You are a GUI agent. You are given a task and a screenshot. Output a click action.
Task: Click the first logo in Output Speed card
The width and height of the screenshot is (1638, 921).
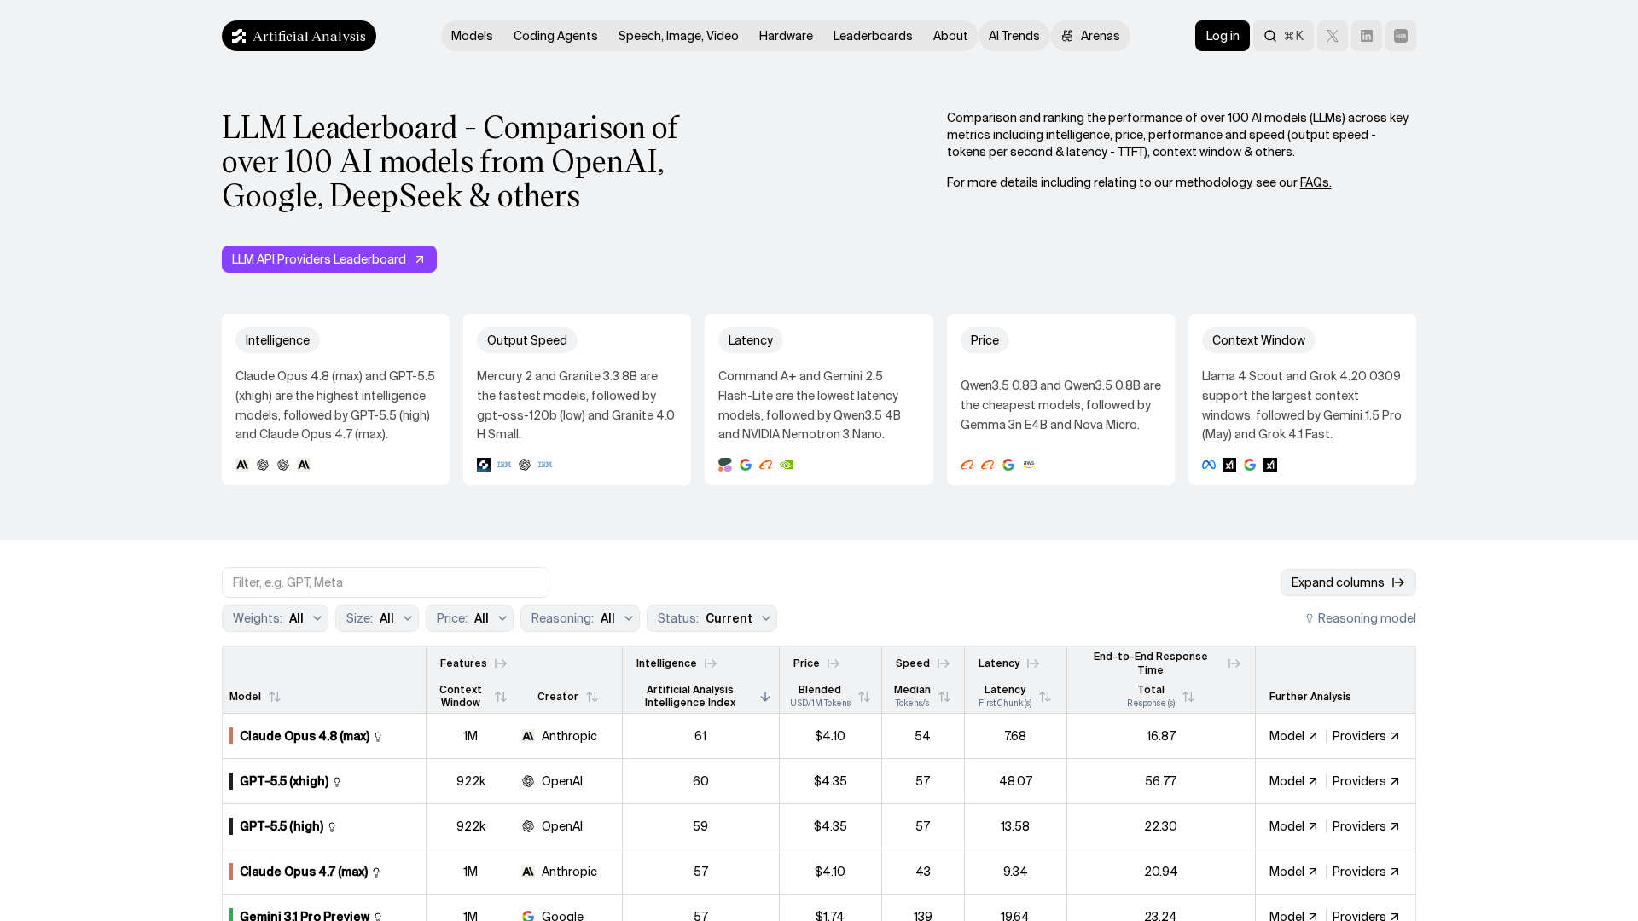coord(484,465)
